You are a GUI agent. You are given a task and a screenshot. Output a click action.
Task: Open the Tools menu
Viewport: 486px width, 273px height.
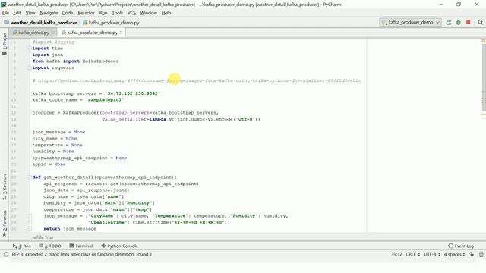[x=117, y=13]
